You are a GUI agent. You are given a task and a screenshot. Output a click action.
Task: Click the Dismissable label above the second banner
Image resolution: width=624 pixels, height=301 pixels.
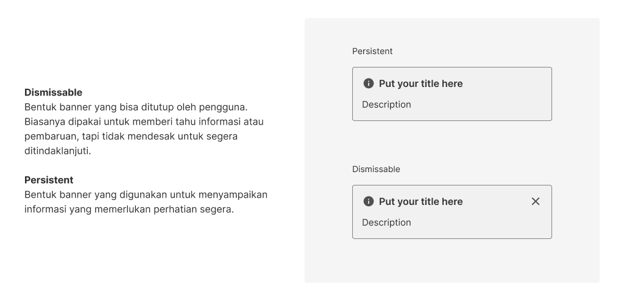click(x=376, y=169)
